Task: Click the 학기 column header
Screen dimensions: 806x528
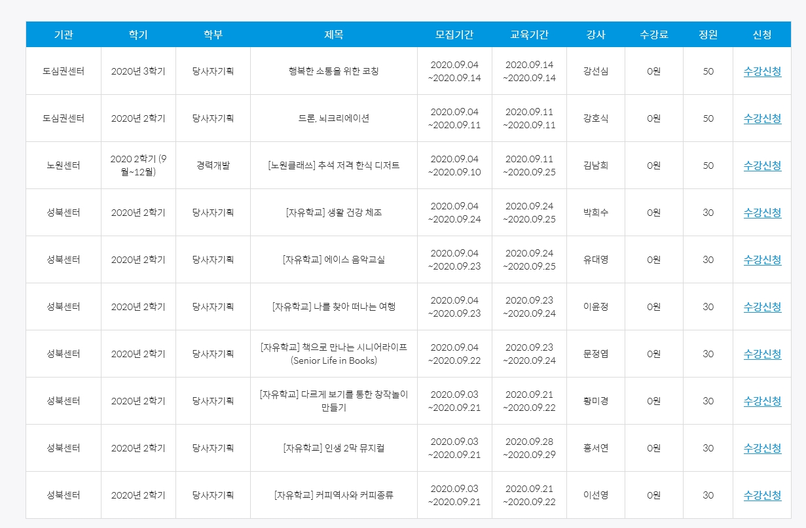Action: coord(138,35)
